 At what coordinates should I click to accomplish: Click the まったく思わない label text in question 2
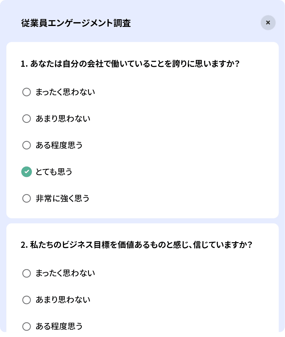[x=65, y=273]
